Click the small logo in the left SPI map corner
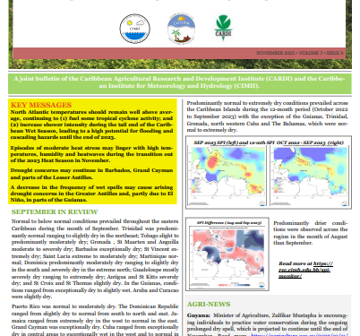 tap(261, 203)
